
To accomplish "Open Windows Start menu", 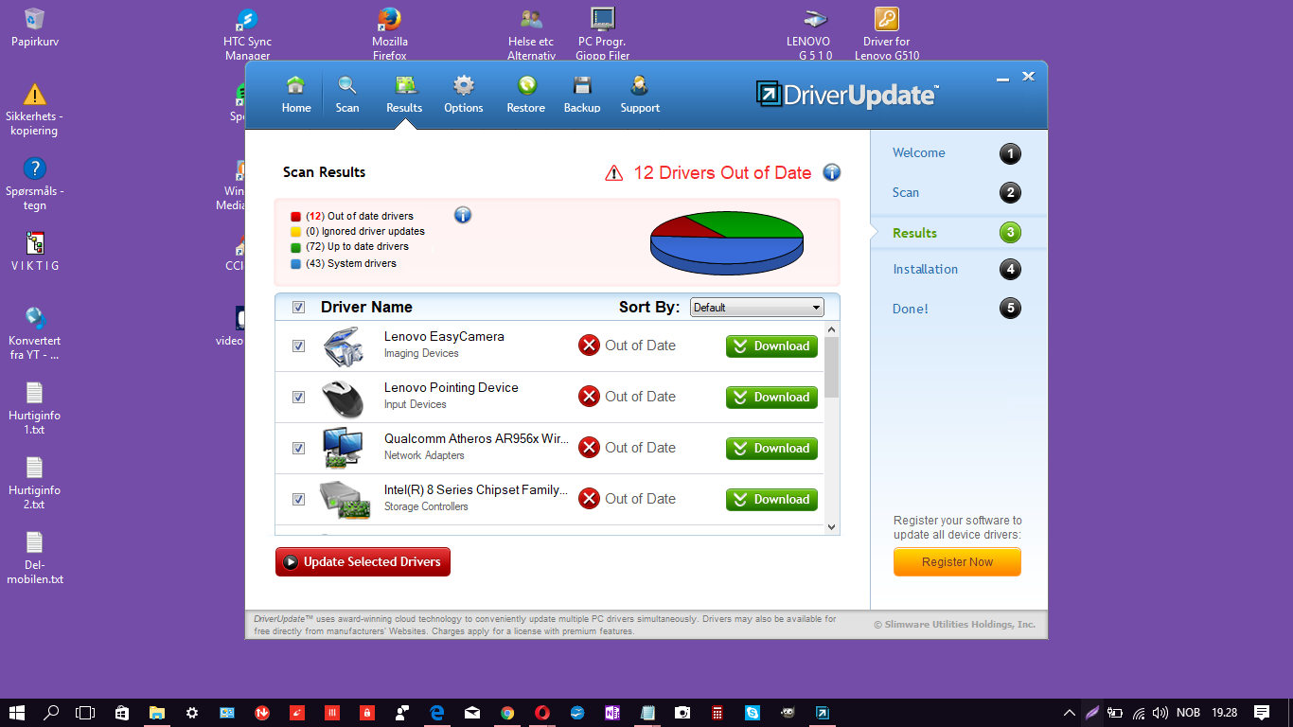I will point(17,713).
